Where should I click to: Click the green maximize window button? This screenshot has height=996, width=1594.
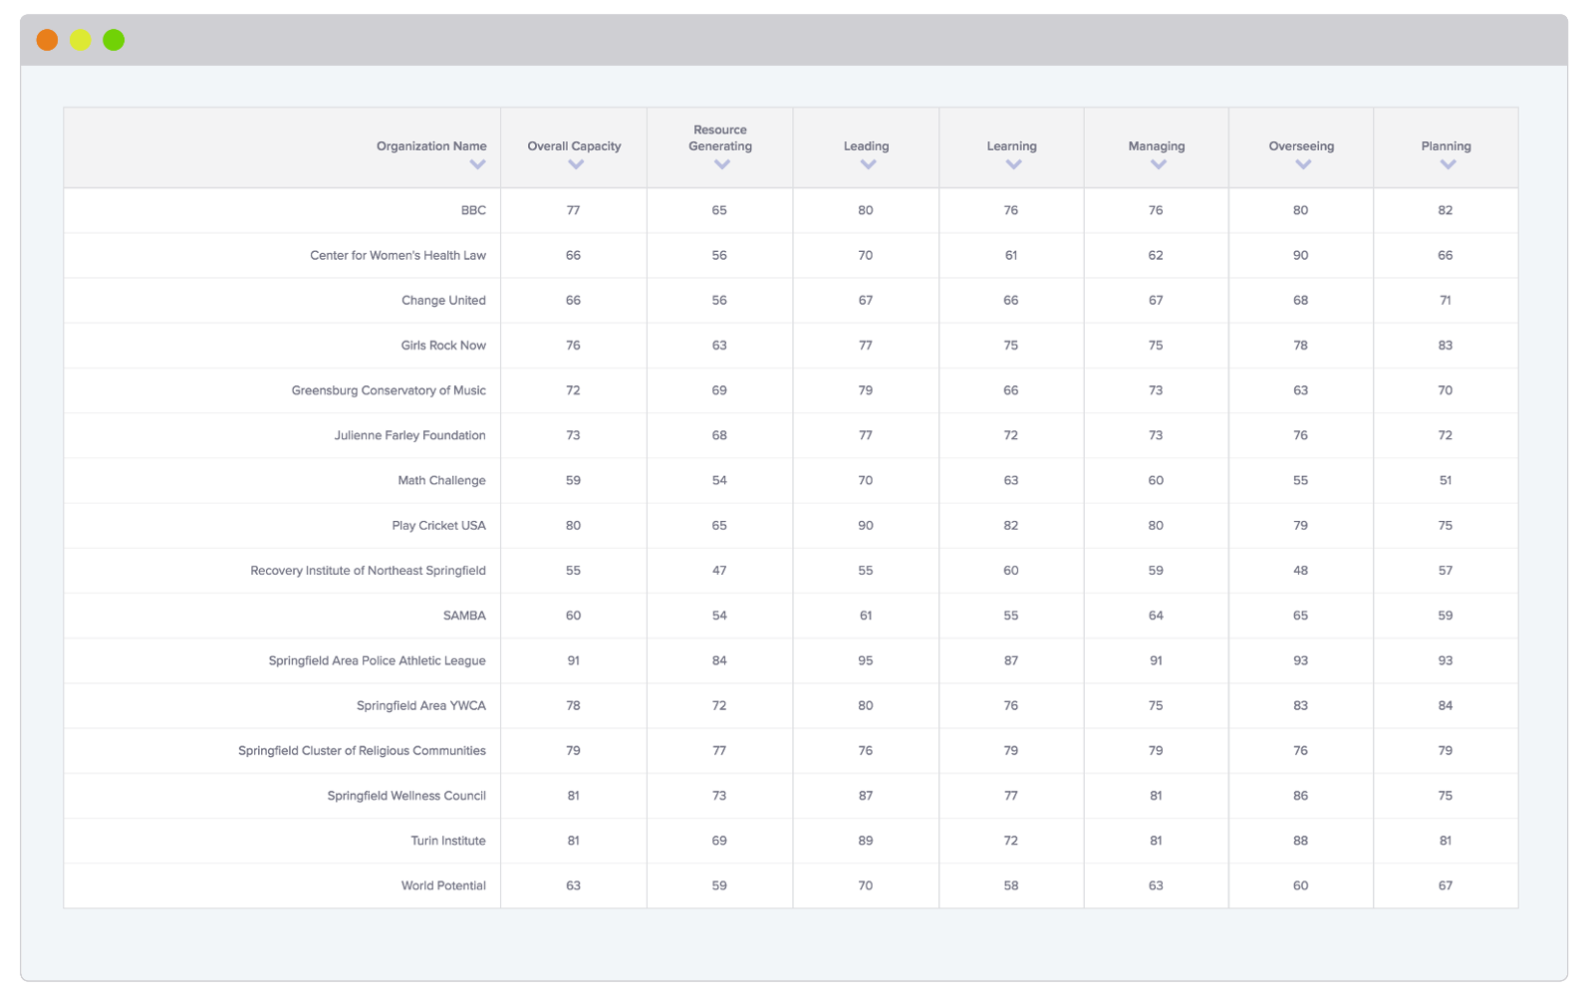point(114,40)
